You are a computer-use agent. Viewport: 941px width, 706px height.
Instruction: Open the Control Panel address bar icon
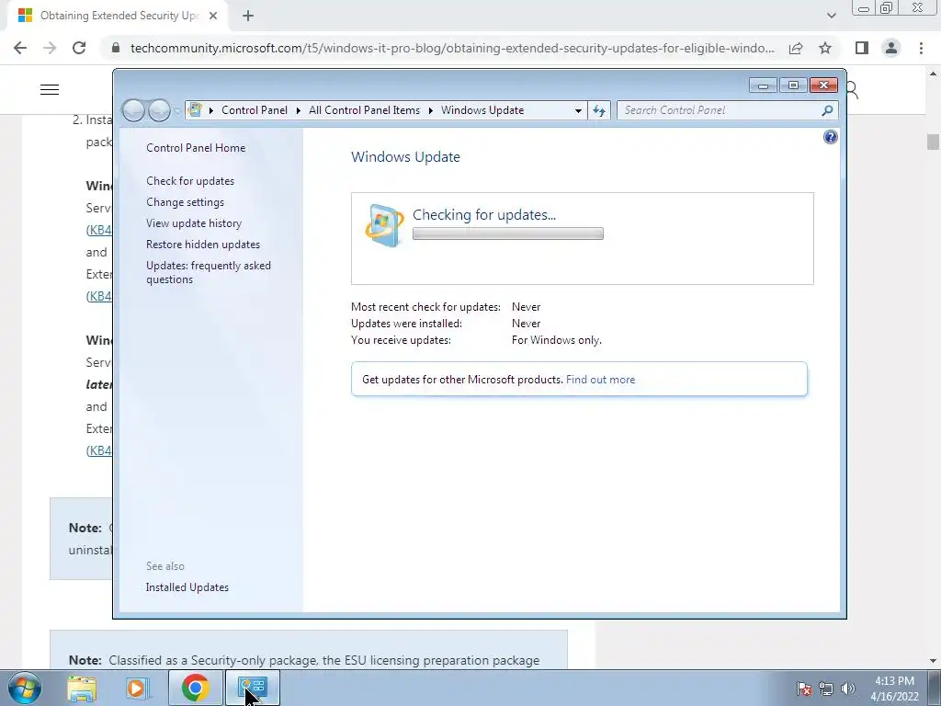pyautogui.click(x=195, y=110)
